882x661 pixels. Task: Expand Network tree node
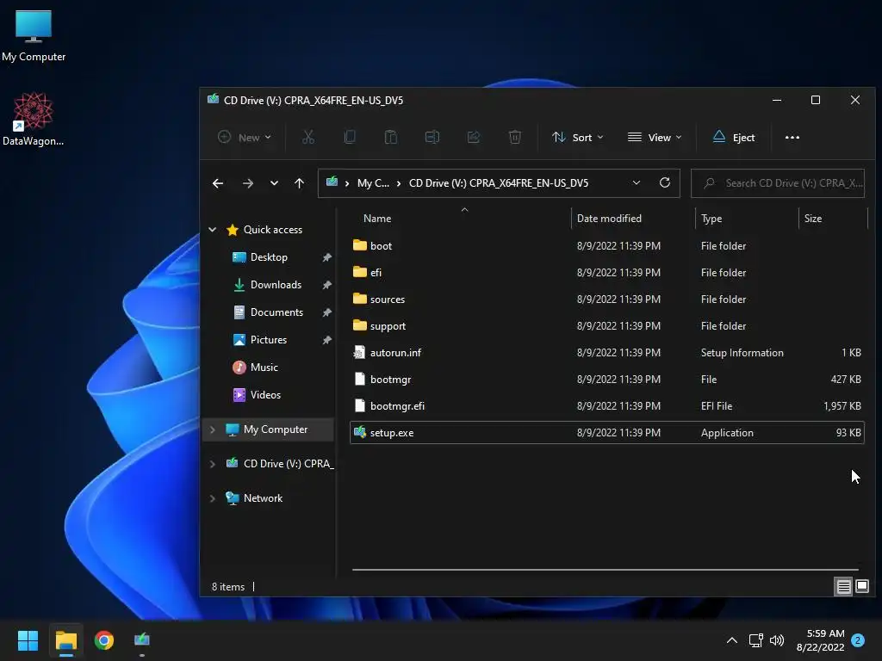click(x=213, y=498)
